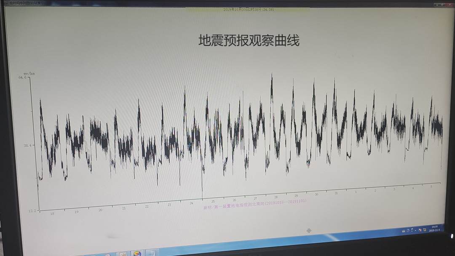455x256 pixels.
Task: Click the date 2019-11-6 in the system tray
Action: [x=435, y=230]
